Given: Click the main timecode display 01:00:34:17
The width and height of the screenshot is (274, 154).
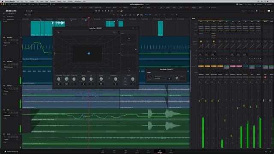Looking at the screenshot, I should coord(11,11).
